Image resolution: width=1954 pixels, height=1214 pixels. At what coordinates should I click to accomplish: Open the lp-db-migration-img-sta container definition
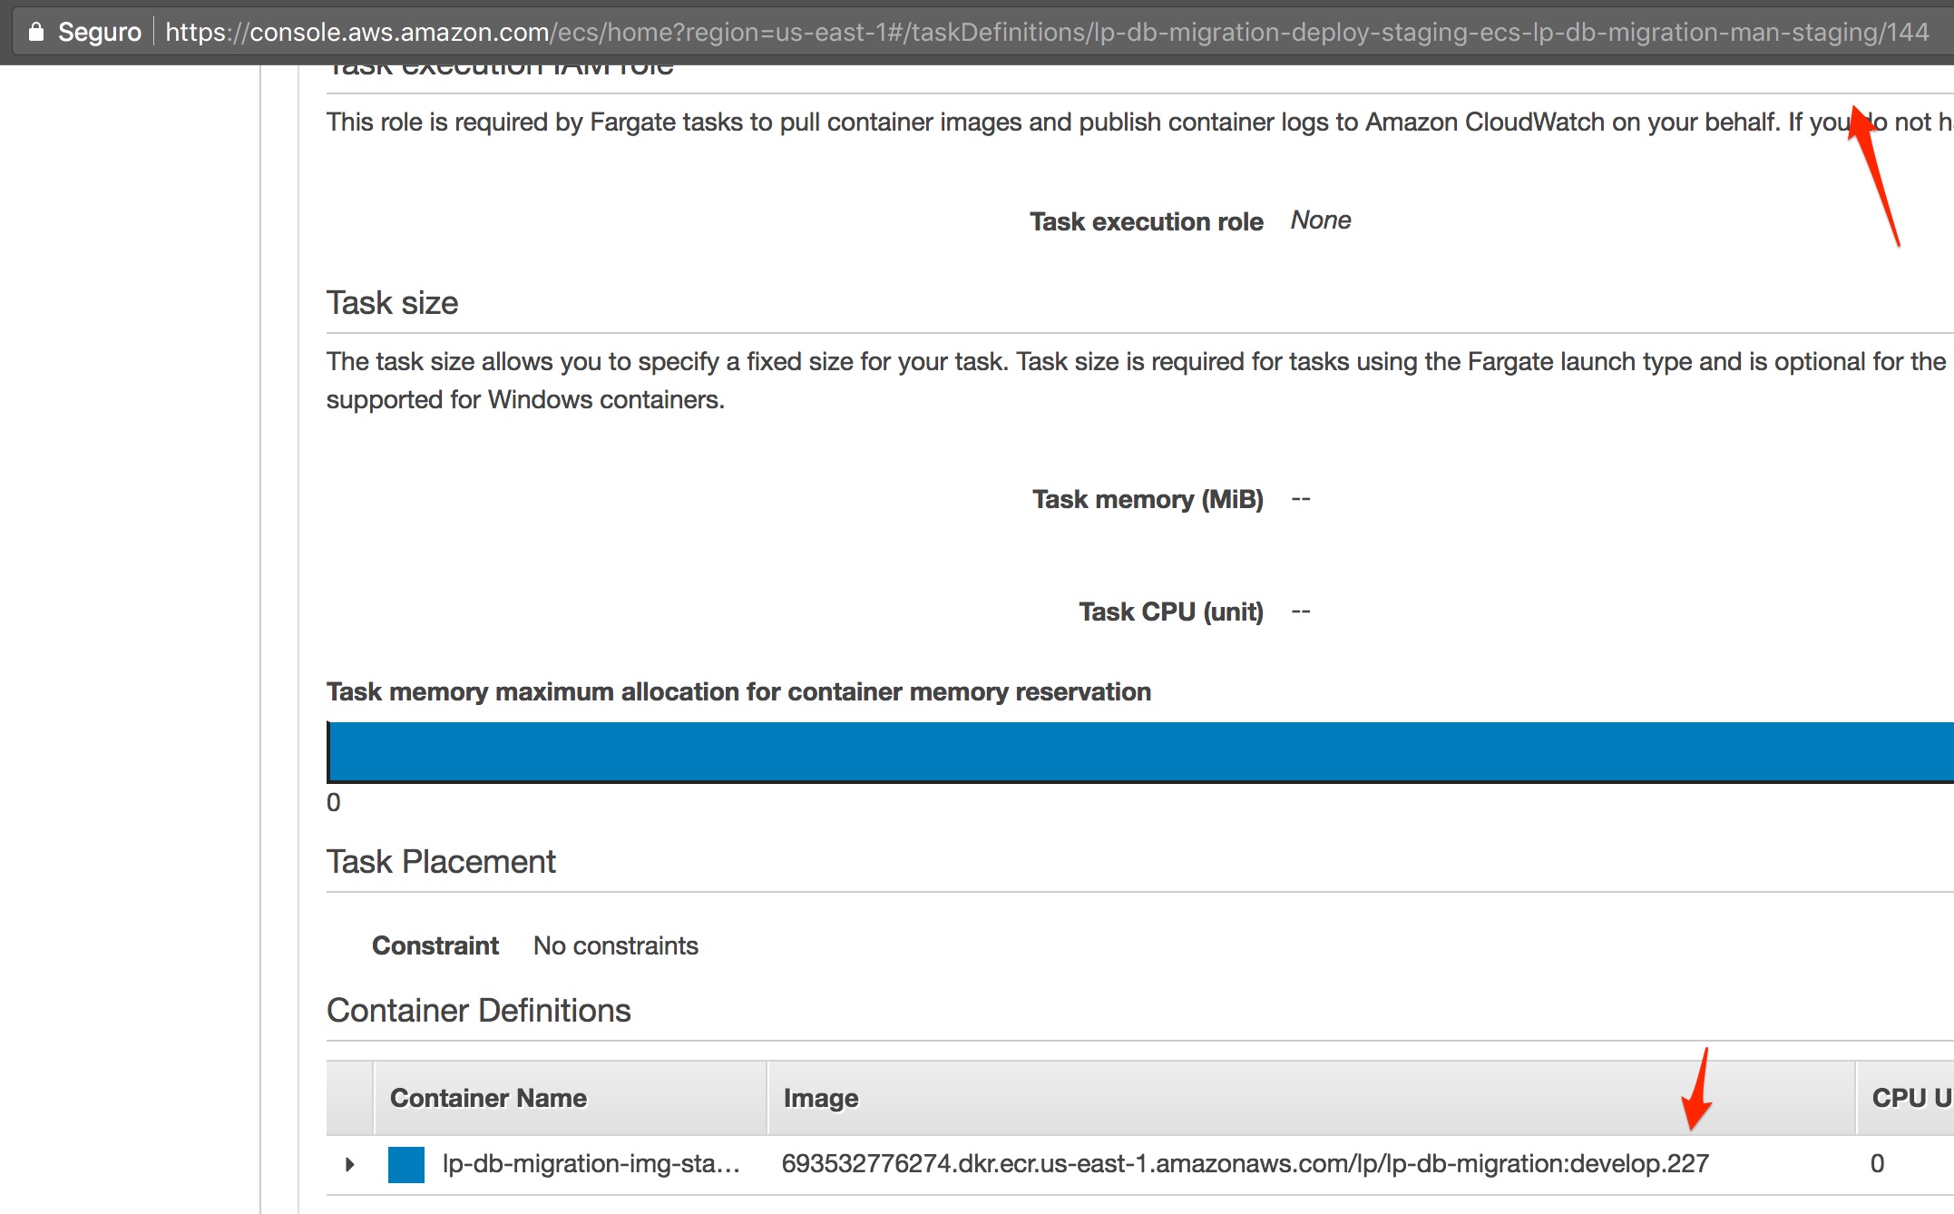(590, 1164)
